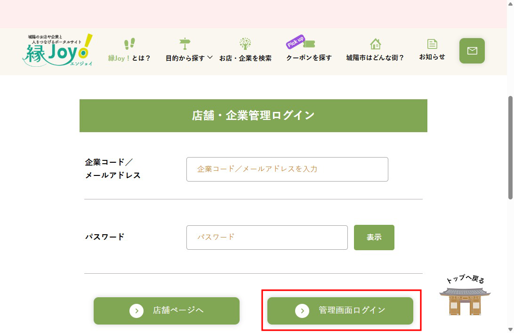The height and width of the screenshot is (333, 514).
Task: Show the password with the 表示 button
Action: pos(374,238)
